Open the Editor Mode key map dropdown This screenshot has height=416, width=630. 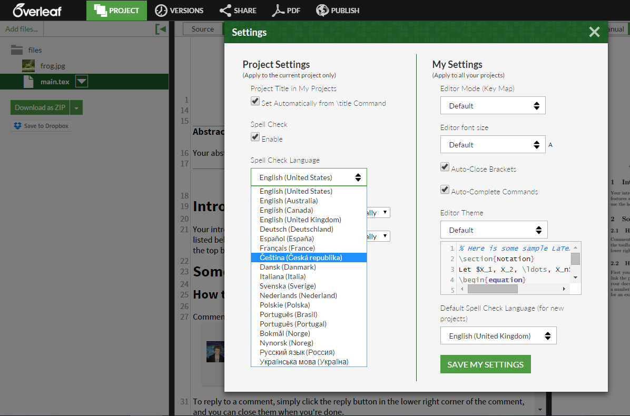click(493, 106)
